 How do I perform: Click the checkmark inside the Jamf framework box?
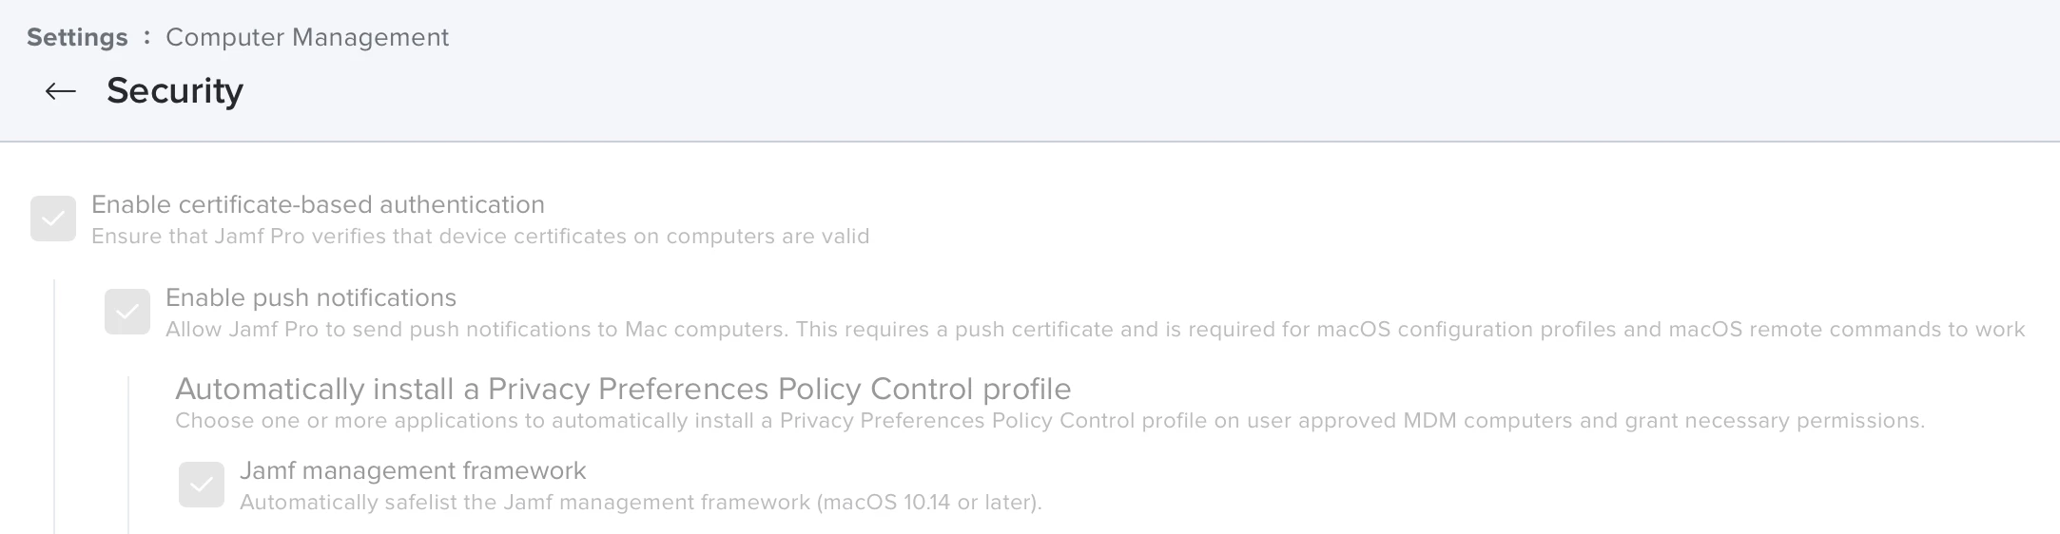(x=202, y=485)
